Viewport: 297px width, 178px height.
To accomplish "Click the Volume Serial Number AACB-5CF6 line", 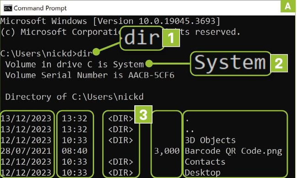I will tap(90, 75).
